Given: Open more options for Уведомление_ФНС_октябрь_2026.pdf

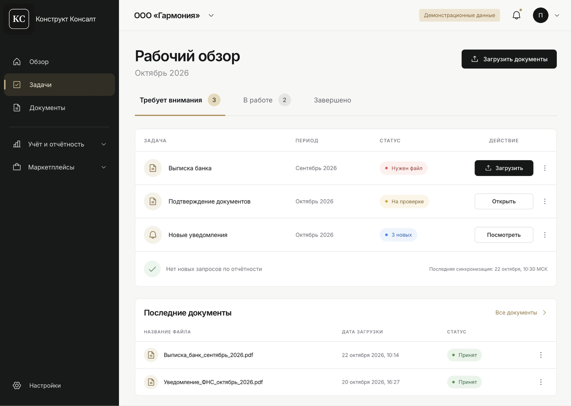Looking at the screenshot, I should coord(541,382).
